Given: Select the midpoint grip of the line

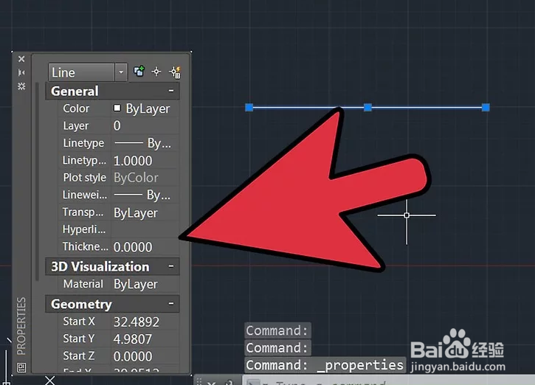Looking at the screenshot, I should tap(367, 108).
